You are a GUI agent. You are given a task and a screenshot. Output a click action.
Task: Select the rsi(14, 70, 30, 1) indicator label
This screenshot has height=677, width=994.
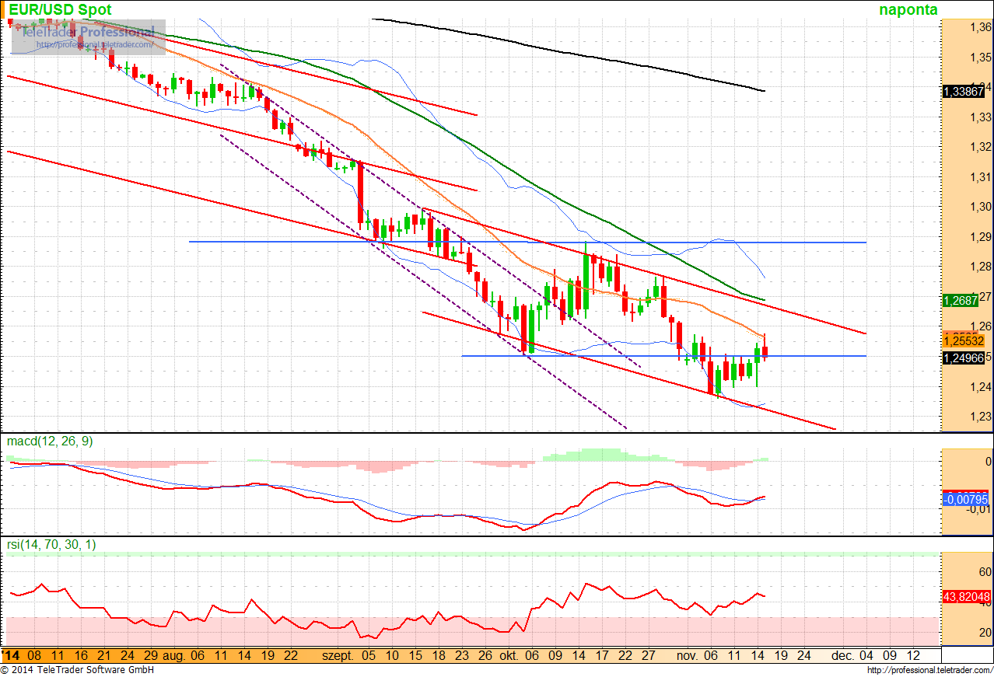[x=52, y=545]
